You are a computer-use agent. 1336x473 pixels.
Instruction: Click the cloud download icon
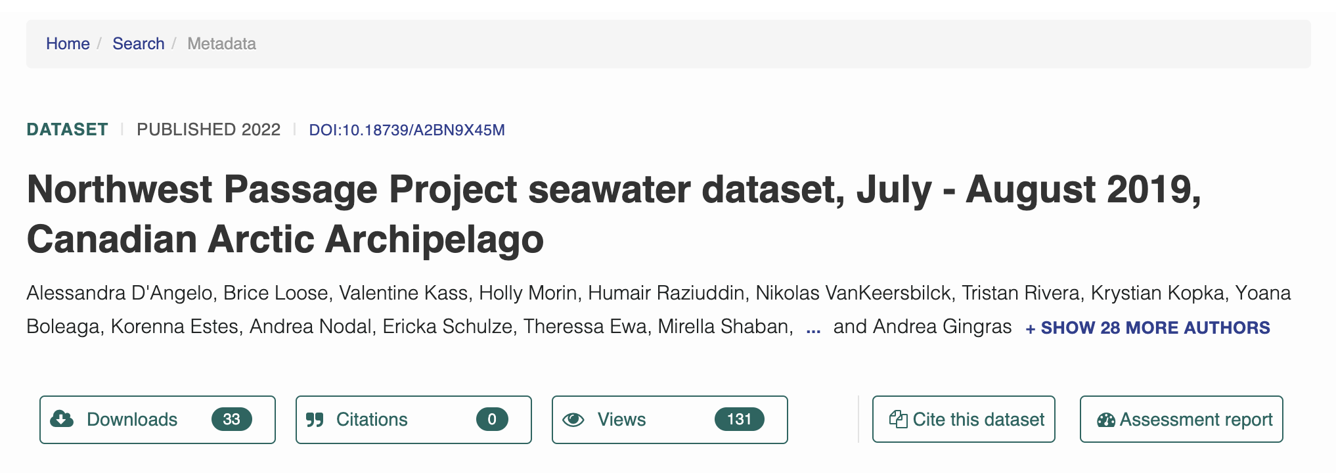[x=62, y=419]
